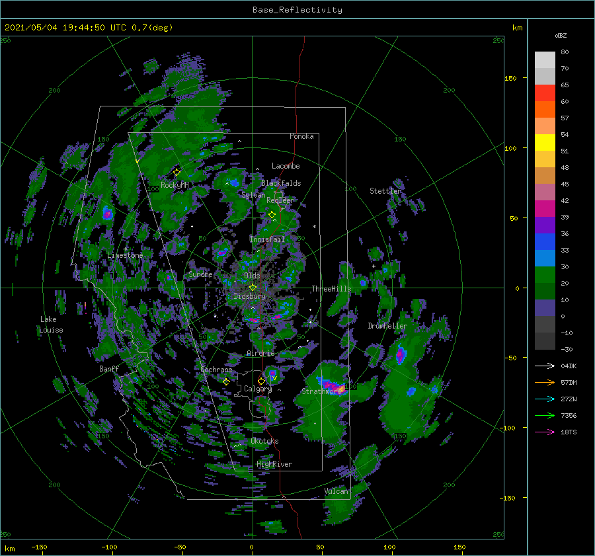The image size is (595, 556).
Task: Click the km unit label at bottom left
Action: pos(9,549)
